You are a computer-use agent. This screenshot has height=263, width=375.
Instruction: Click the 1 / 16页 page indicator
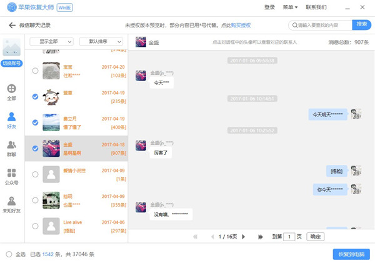227,237
